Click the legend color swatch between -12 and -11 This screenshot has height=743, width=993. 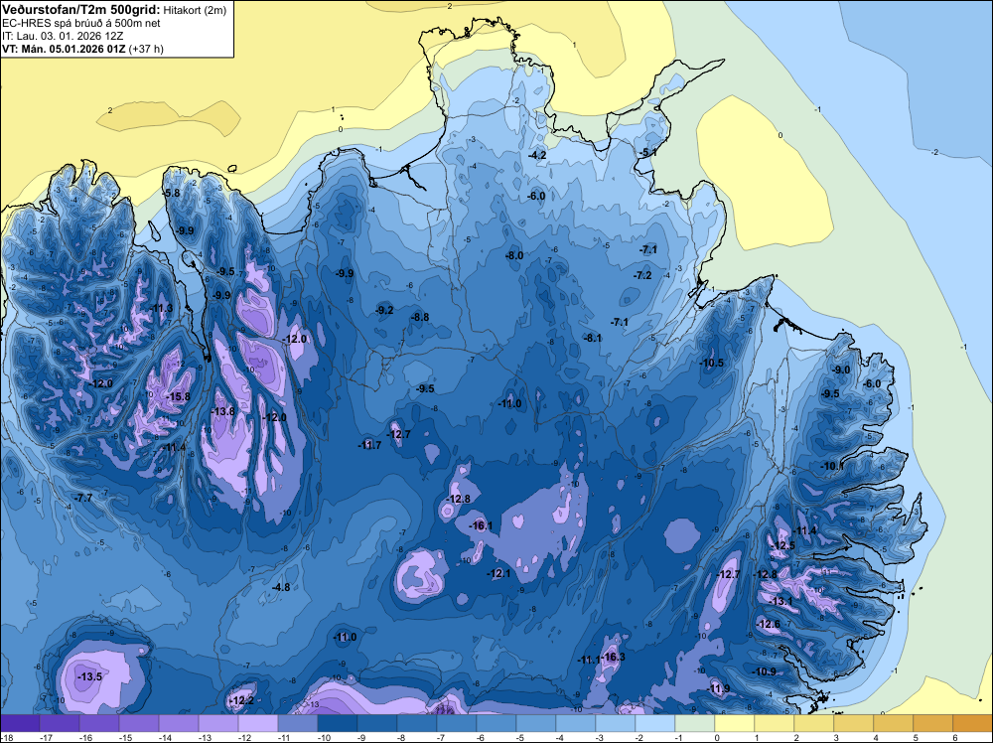coord(258,723)
